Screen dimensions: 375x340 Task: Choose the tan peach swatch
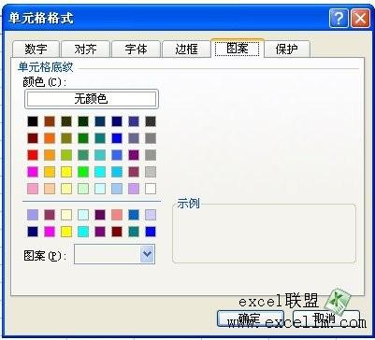50,189
